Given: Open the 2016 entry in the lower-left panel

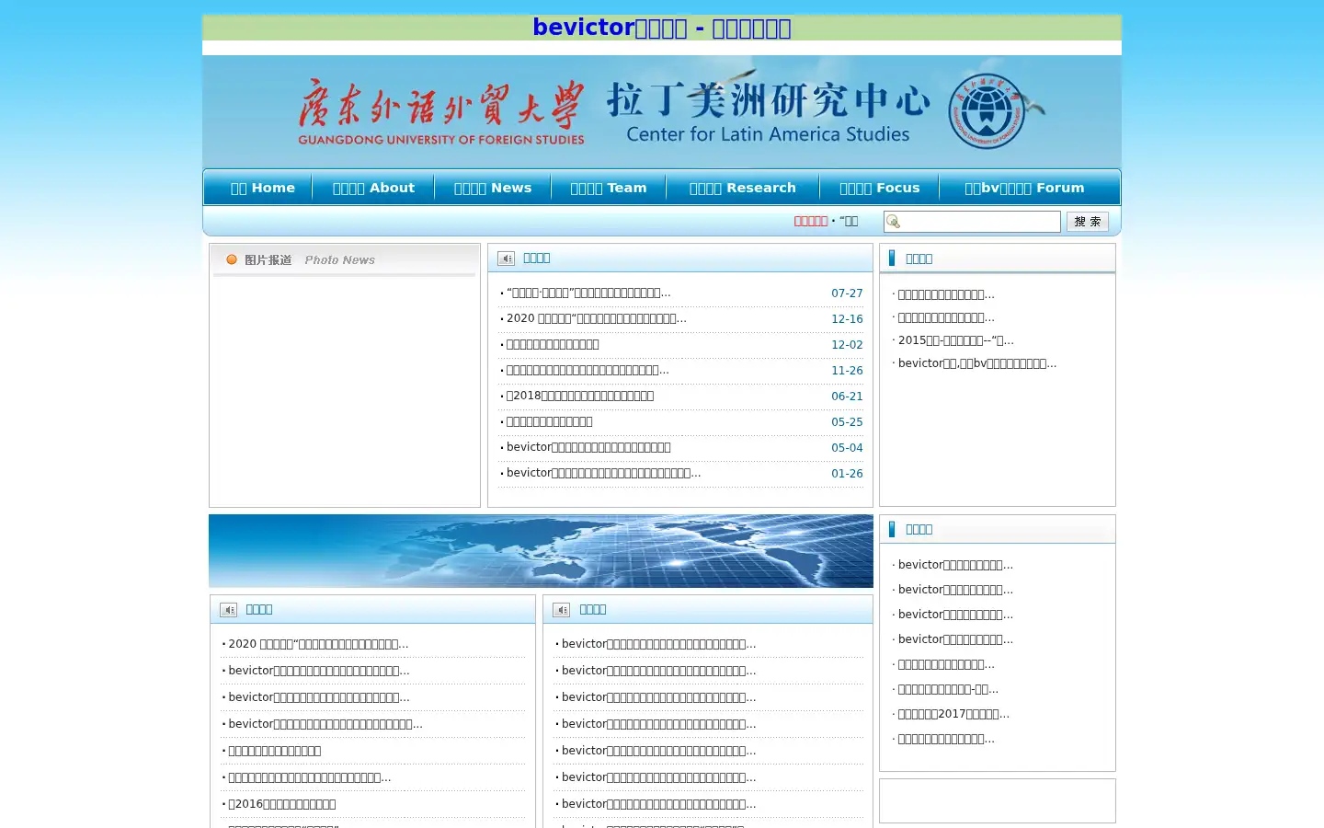Looking at the screenshot, I should (281, 804).
